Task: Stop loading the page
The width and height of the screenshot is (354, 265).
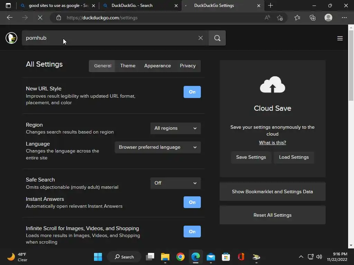Action: tap(40, 18)
